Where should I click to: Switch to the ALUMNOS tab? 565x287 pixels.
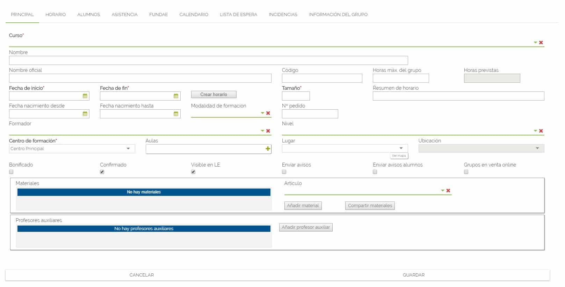click(89, 15)
